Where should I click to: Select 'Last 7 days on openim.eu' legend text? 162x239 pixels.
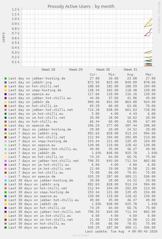[32, 145]
